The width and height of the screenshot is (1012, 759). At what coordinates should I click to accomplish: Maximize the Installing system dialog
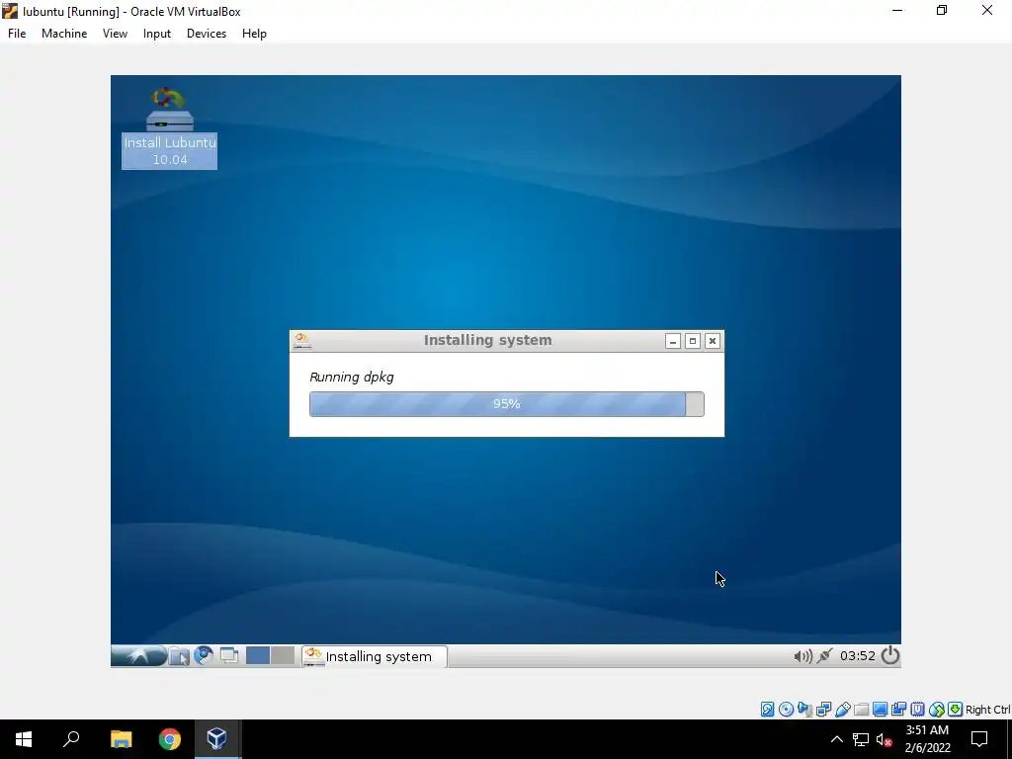point(693,341)
